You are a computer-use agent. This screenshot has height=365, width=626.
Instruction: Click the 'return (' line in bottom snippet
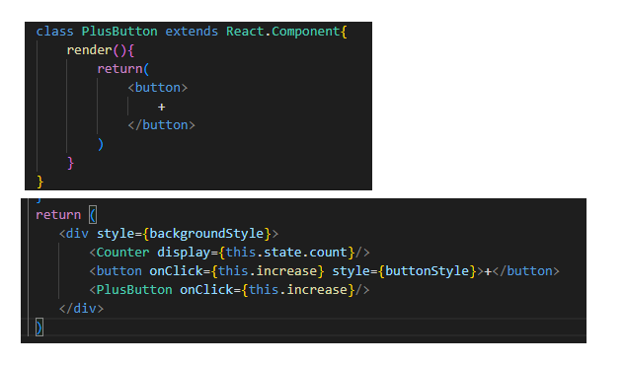[x=66, y=215]
